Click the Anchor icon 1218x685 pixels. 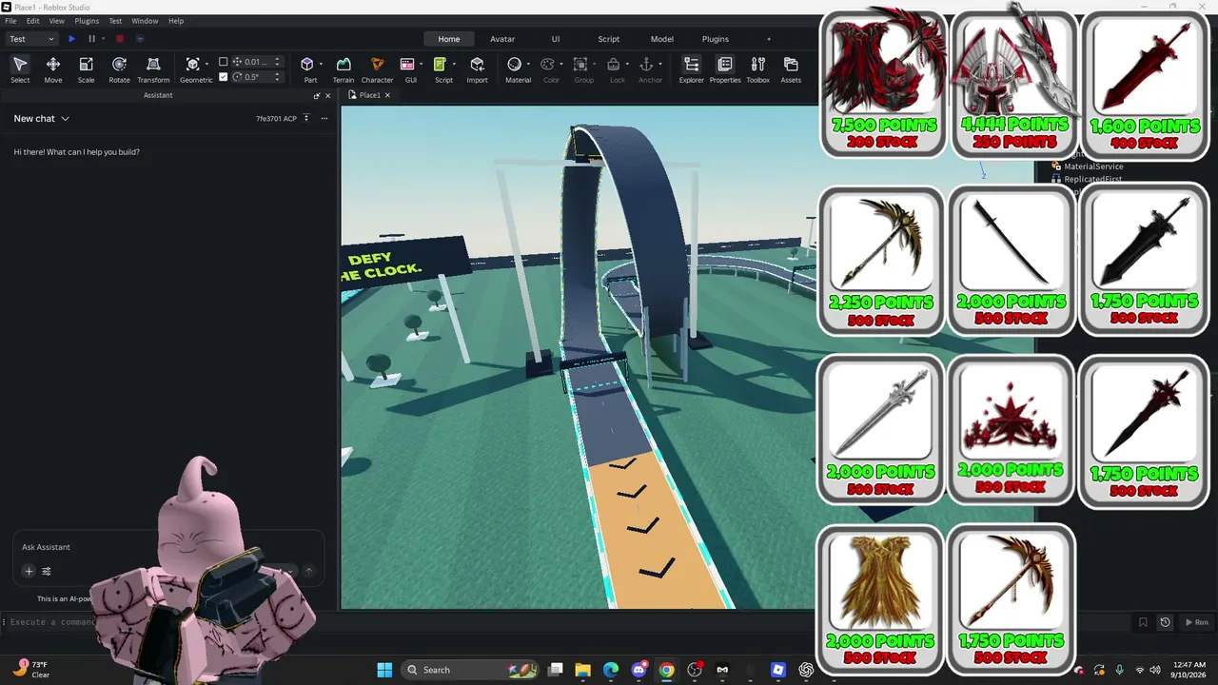(x=646, y=64)
